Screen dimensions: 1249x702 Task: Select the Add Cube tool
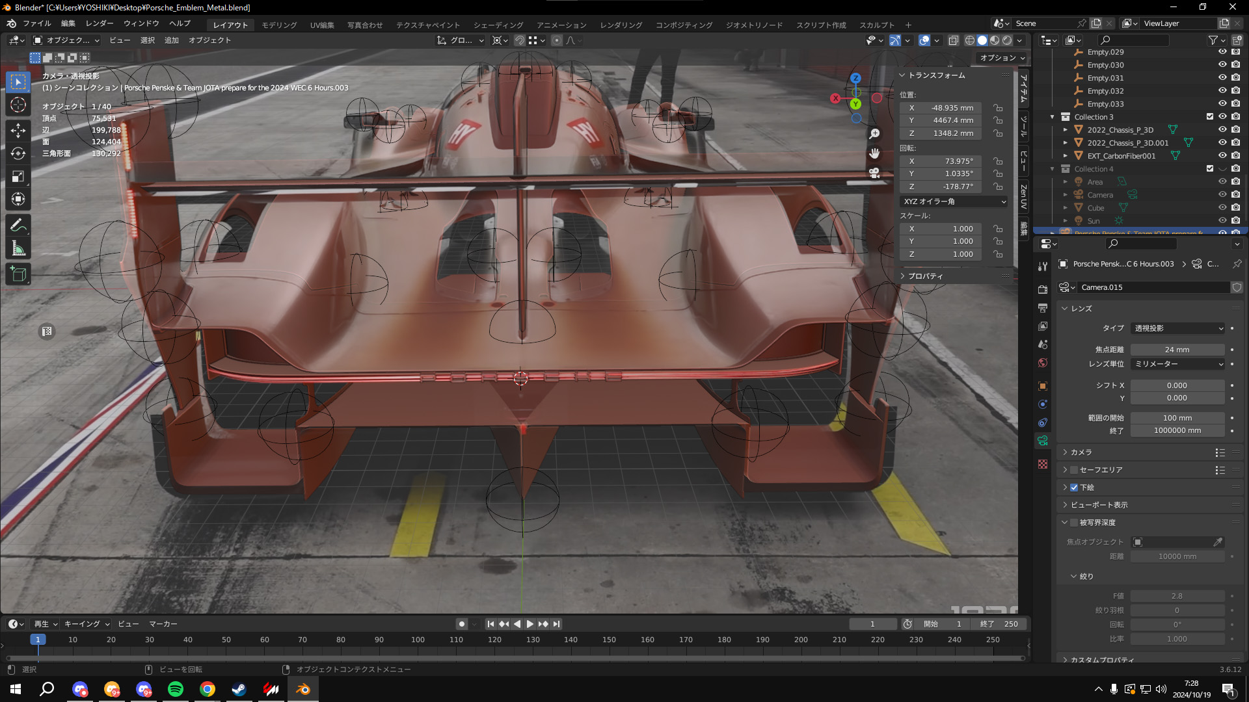click(x=18, y=274)
